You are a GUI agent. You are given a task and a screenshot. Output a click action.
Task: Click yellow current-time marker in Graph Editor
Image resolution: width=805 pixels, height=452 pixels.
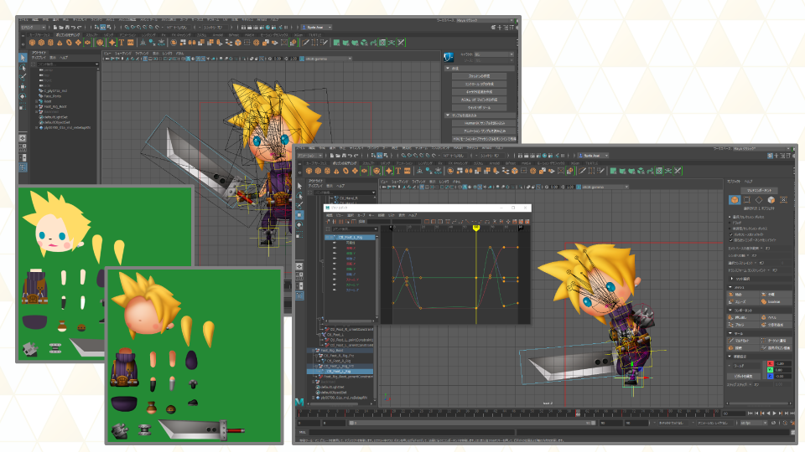click(476, 228)
